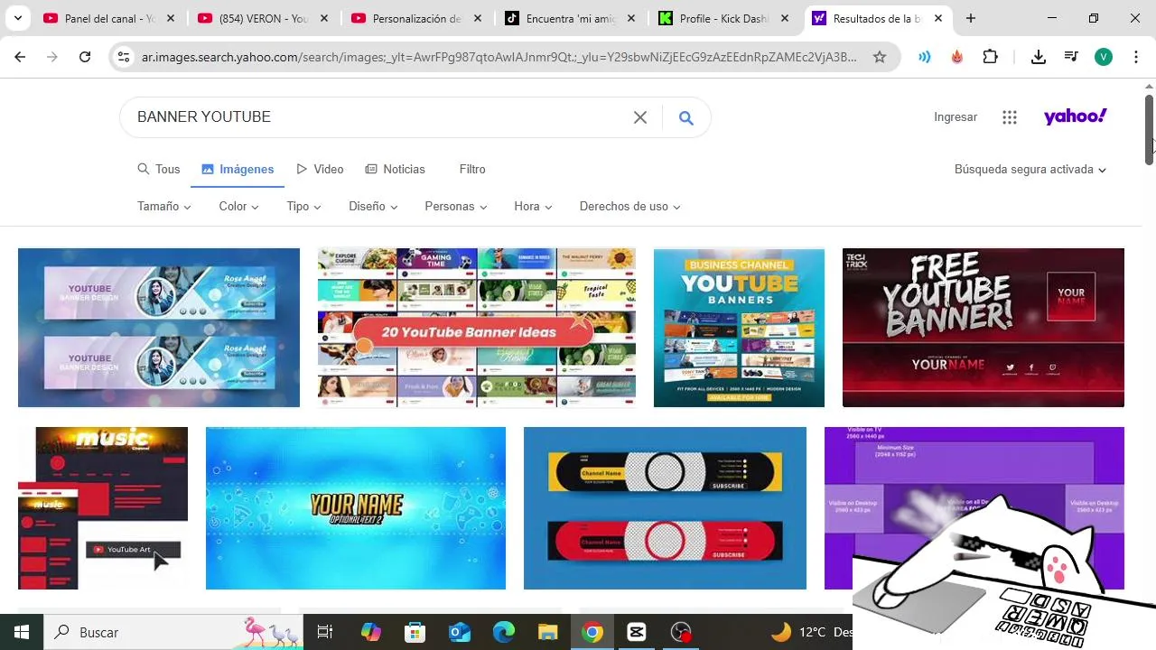Open the Windows Start menu
This screenshot has height=650, width=1156.
pyautogui.click(x=22, y=632)
